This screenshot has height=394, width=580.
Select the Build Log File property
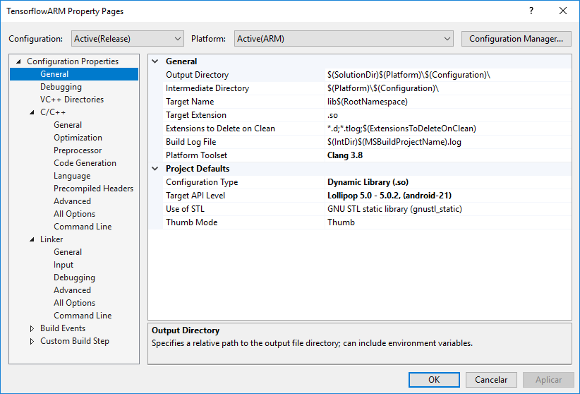coord(191,142)
